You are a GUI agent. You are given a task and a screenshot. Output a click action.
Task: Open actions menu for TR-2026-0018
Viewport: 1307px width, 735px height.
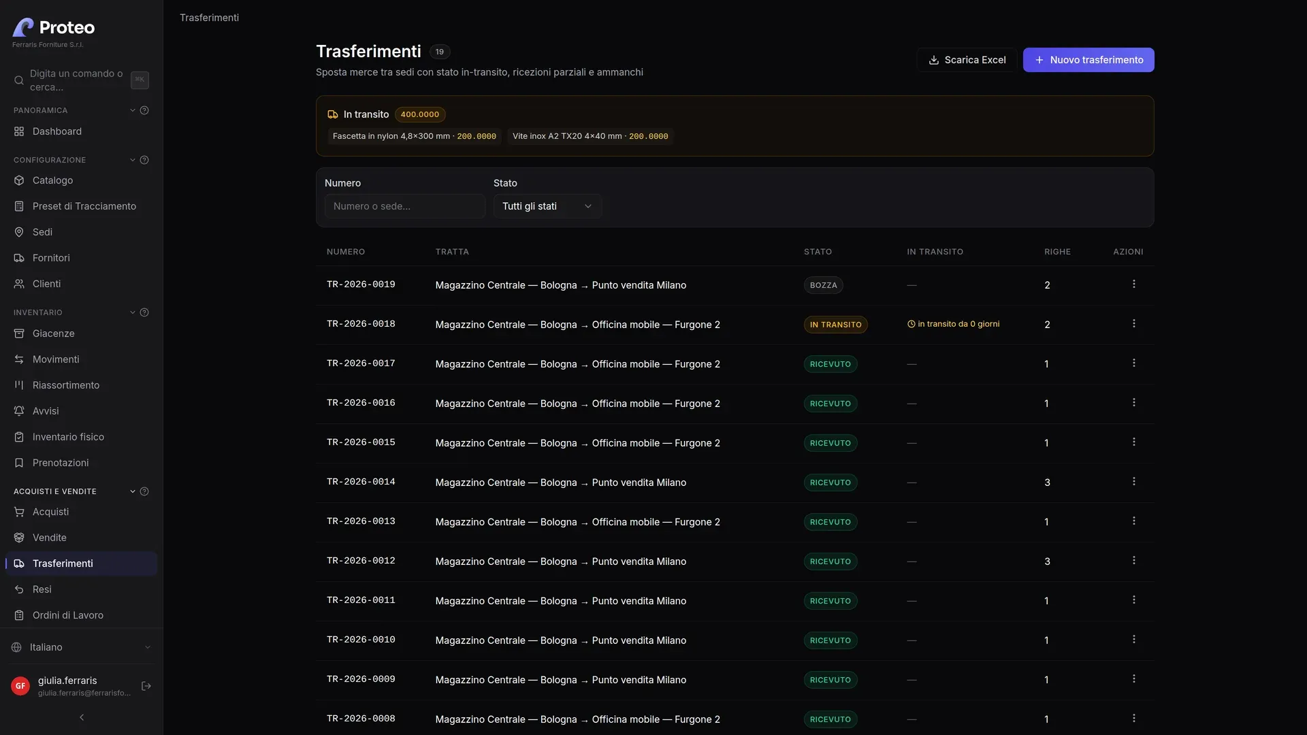pyautogui.click(x=1133, y=324)
